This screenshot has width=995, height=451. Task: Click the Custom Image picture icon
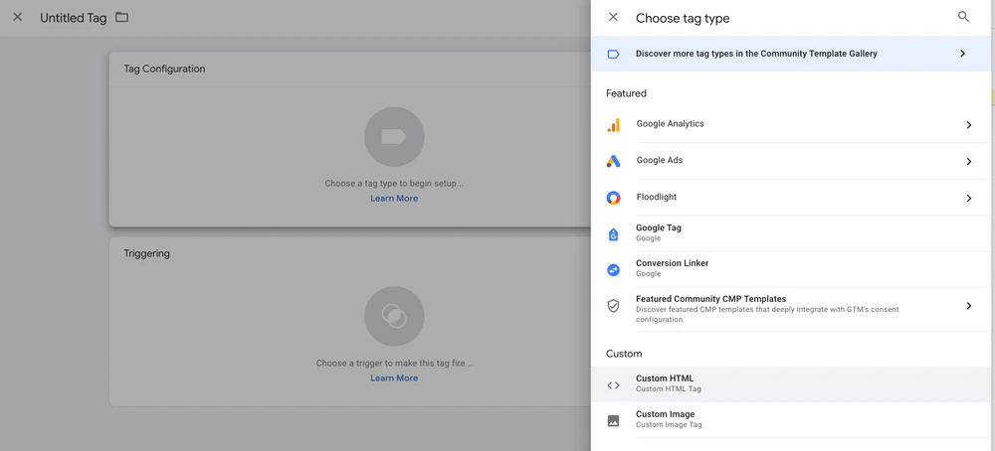pyautogui.click(x=613, y=420)
